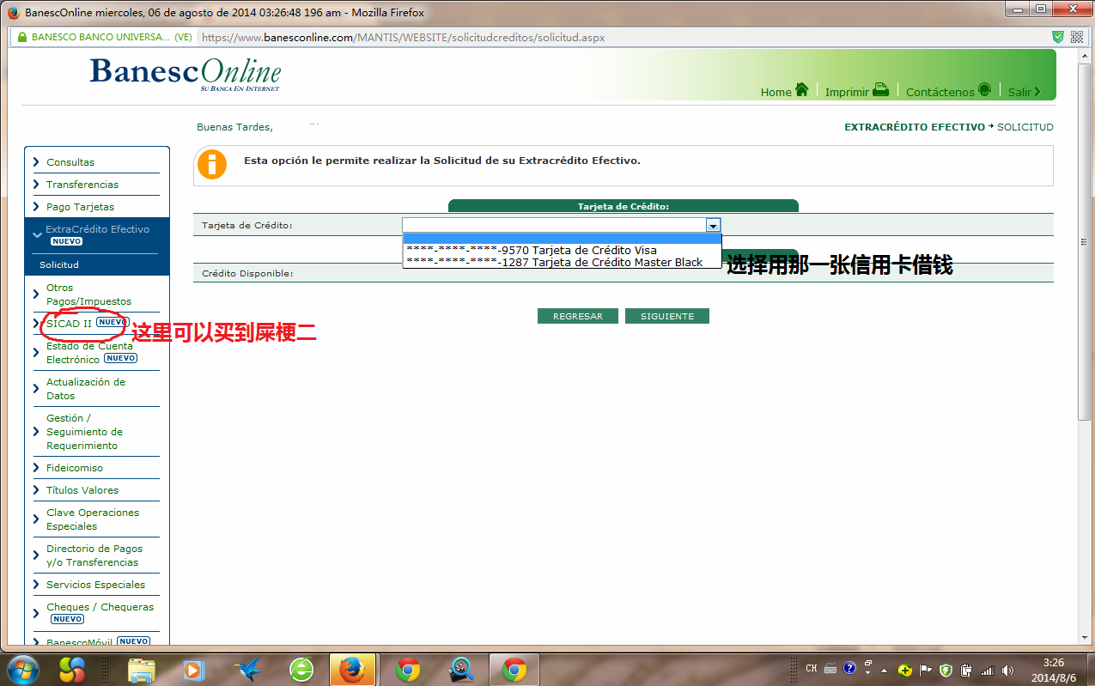Screen dimensions: 1095x686
Task: Click the Home link
Action: 776,92
